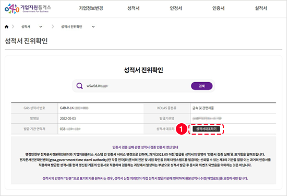Viewport: 287px width, 196px height.
Task: Open the 인정서 top menu
Action: pyautogui.click(x=176, y=8)
